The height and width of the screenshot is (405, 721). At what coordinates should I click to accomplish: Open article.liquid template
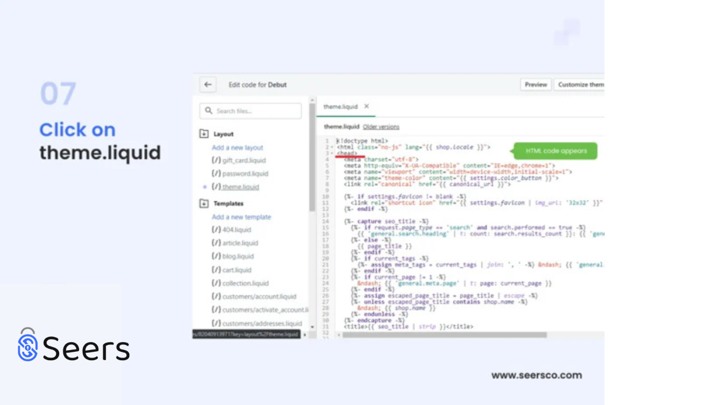coord(240,243)
